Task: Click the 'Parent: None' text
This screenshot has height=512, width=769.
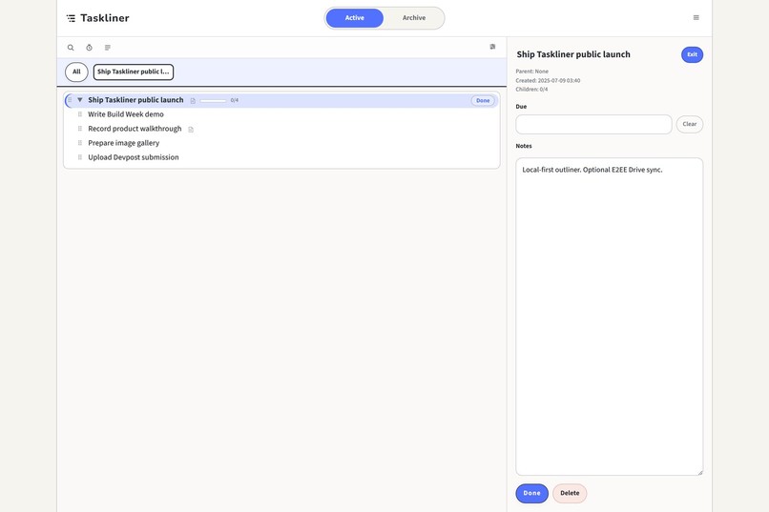Action: pos(532,72)
